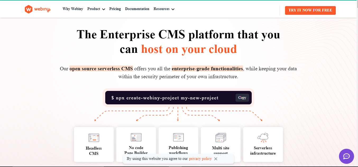Click the Publishing workflows card icon
Image resolution: width=358 pixels, height=167 pixels.
178,137
